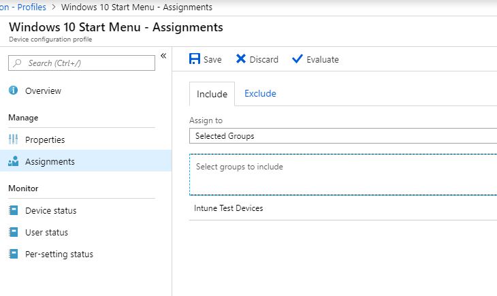Click the Discard X icon
This screenshot has height=296, width=497.
click(x=241, y=59)
